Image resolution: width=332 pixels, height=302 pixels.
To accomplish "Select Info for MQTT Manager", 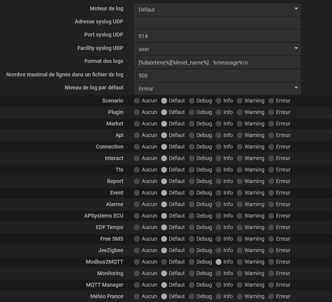I will click(218, 285).
